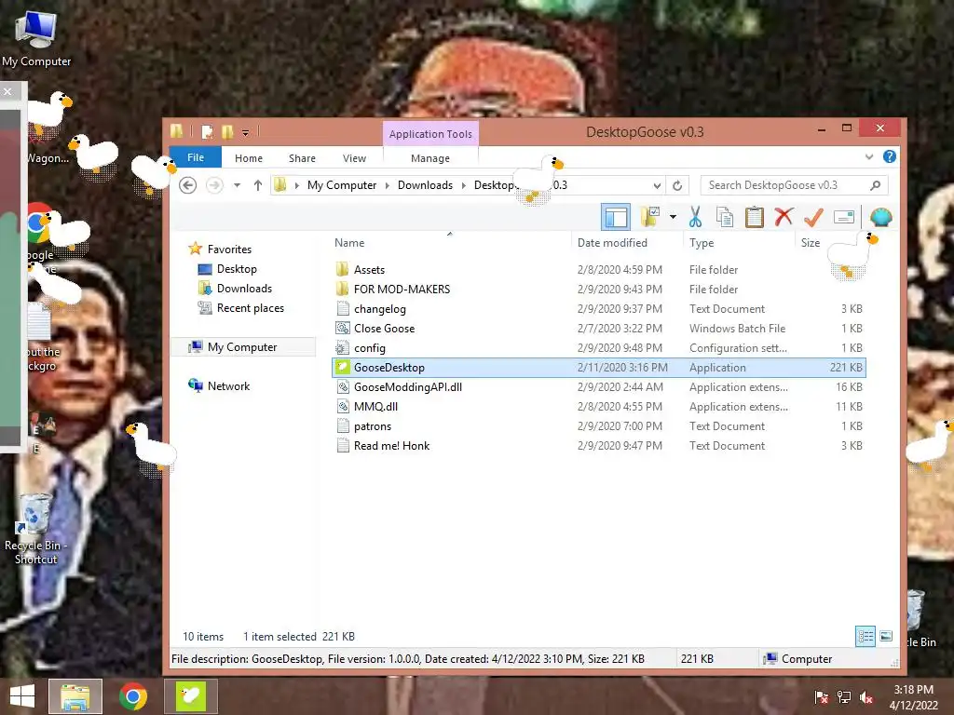Screen dimensions: 954x715
Task: Toggle the navigation pane toolbar button
Action: [615, 217]
